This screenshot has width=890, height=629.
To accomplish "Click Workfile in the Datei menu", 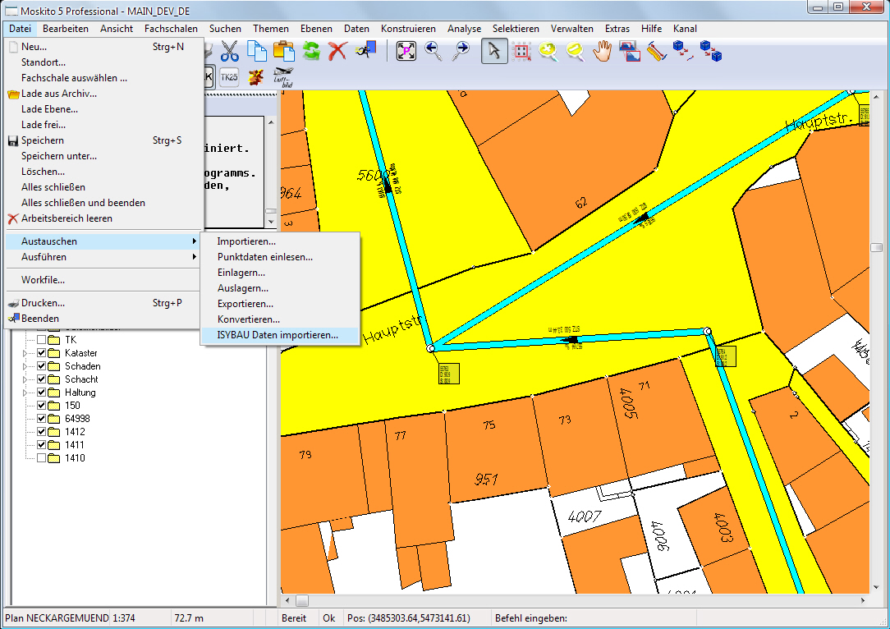I will 103,280.
